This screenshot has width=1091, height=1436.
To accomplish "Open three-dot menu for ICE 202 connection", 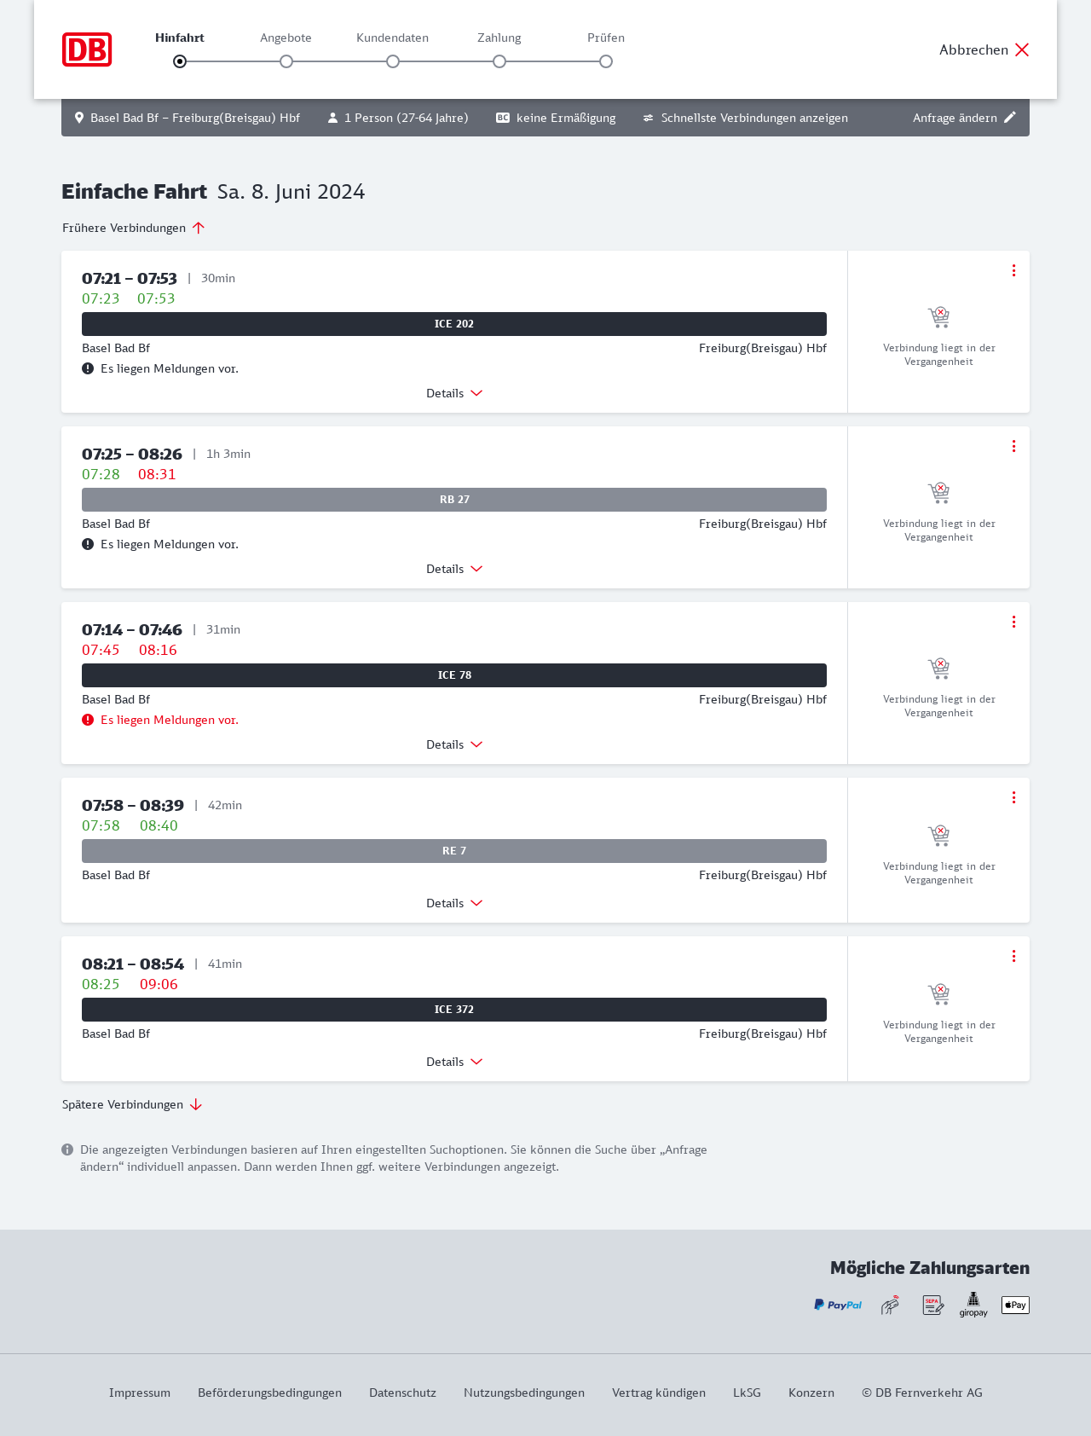I will [1013, 270].
